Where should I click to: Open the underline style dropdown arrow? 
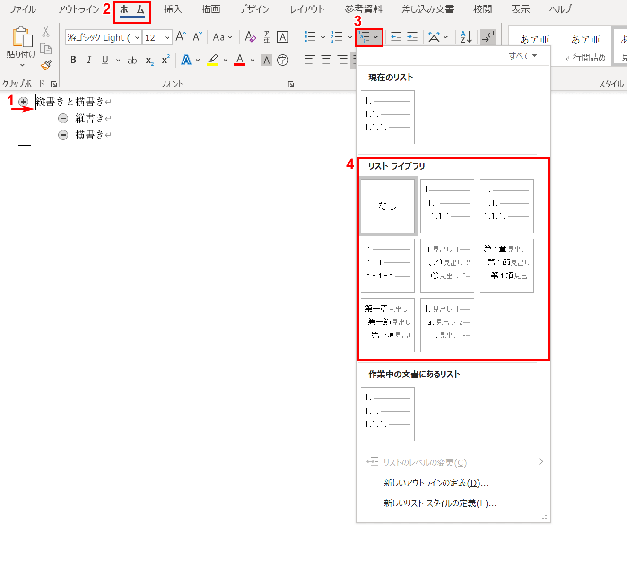(118, 60)
